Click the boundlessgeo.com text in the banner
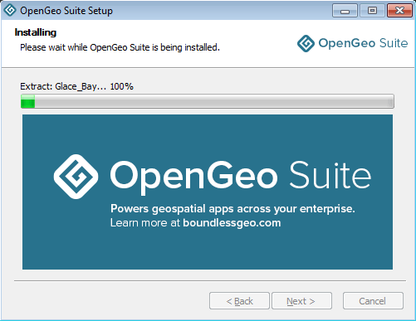416x321 pixels. pos(232,223)
